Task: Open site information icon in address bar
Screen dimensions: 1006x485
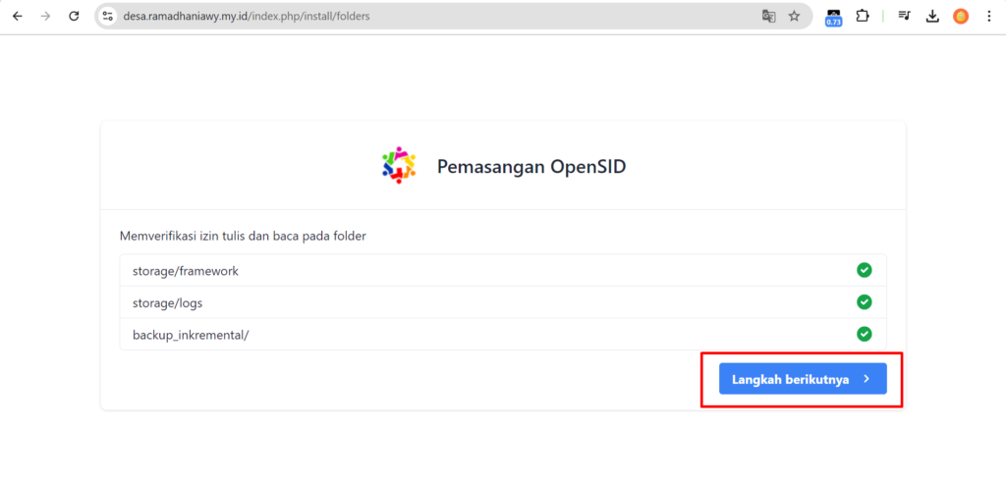Action: (108, 17)
